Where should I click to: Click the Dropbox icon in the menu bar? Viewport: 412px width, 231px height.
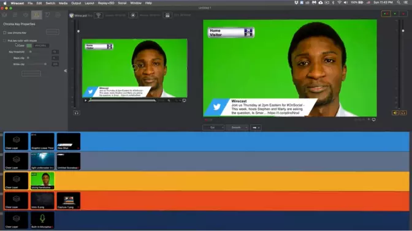(x=296, y=2)
